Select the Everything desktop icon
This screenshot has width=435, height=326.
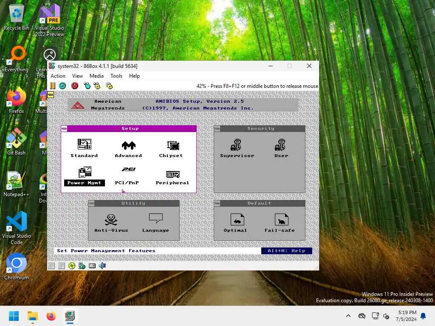click(x=17, y=59)
